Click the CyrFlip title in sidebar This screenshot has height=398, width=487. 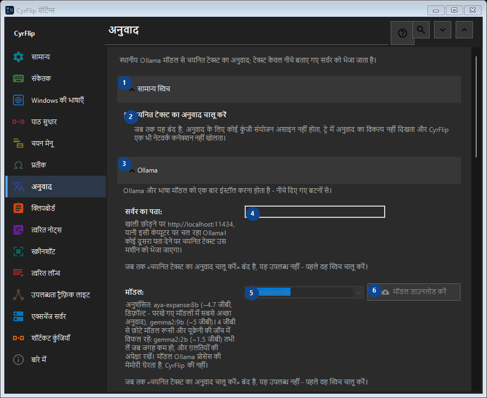24,34
